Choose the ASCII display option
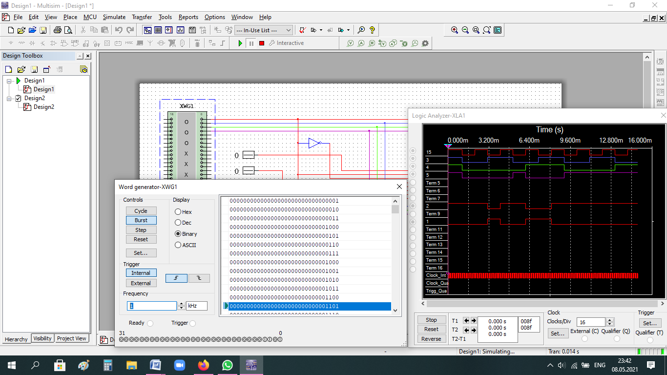Screen dimensions: 667x375 (x=178, y=245)
